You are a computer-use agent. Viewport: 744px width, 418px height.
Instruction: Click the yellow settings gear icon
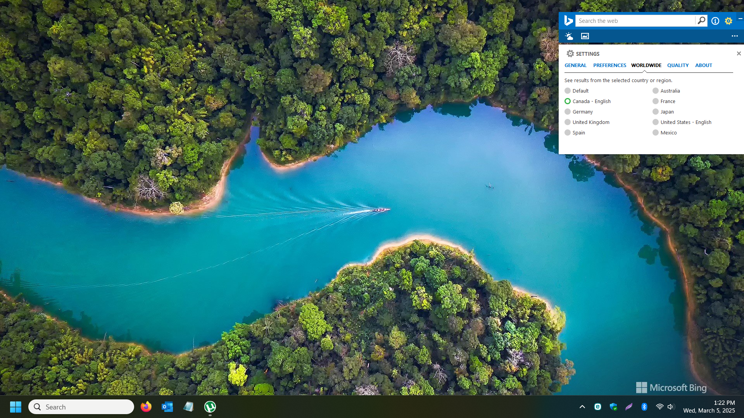[x=728, y=21]
